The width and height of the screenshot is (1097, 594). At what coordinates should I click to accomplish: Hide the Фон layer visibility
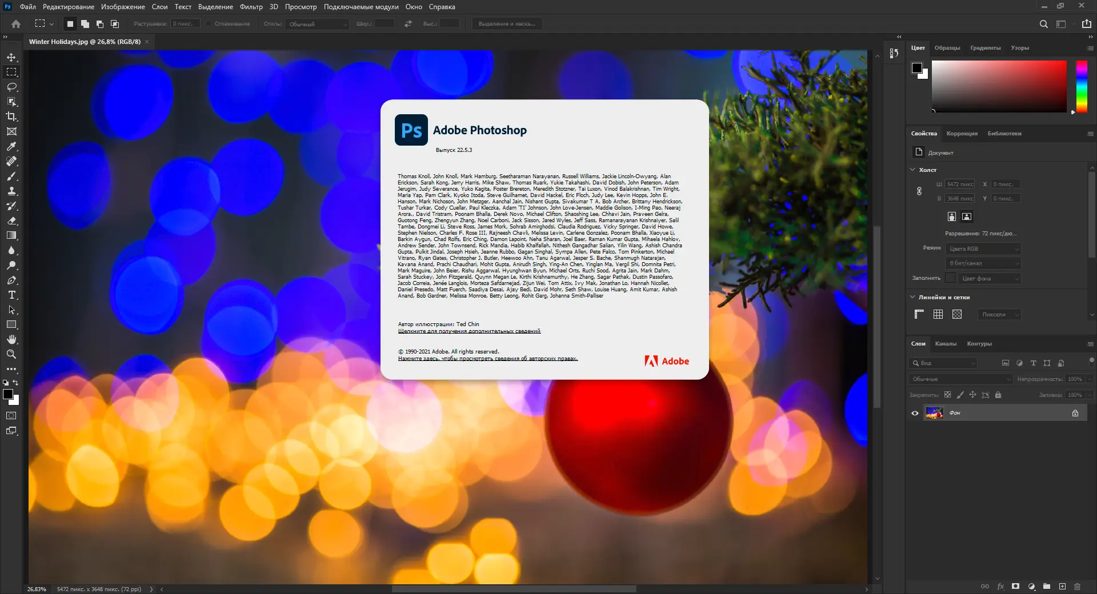point(915,412)
